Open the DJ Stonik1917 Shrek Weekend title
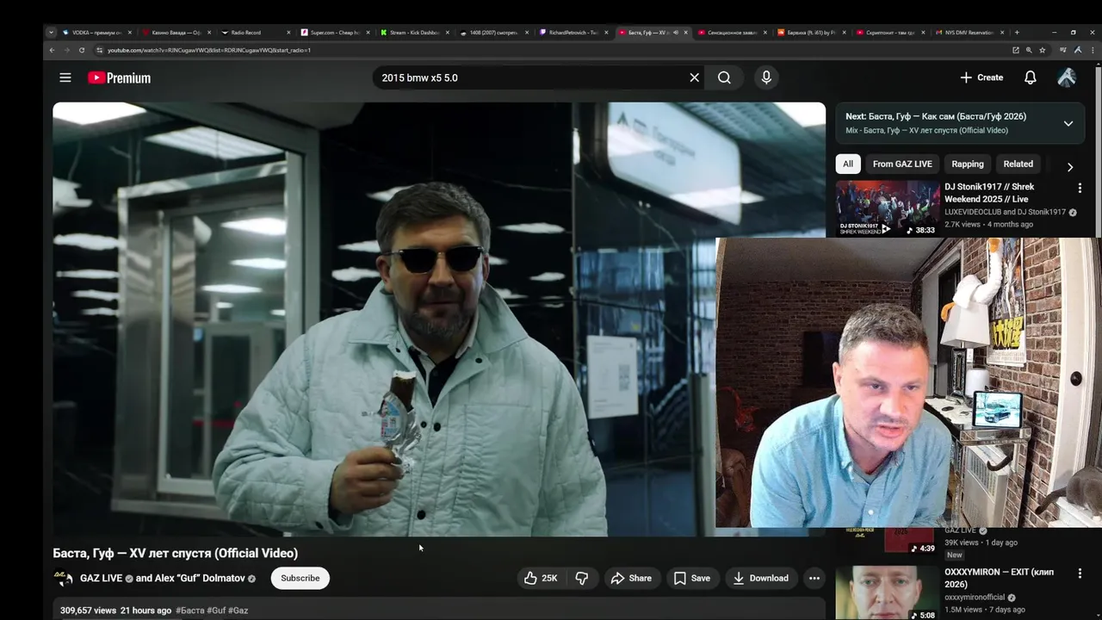 pyautogui.click(x=989, y=193)
